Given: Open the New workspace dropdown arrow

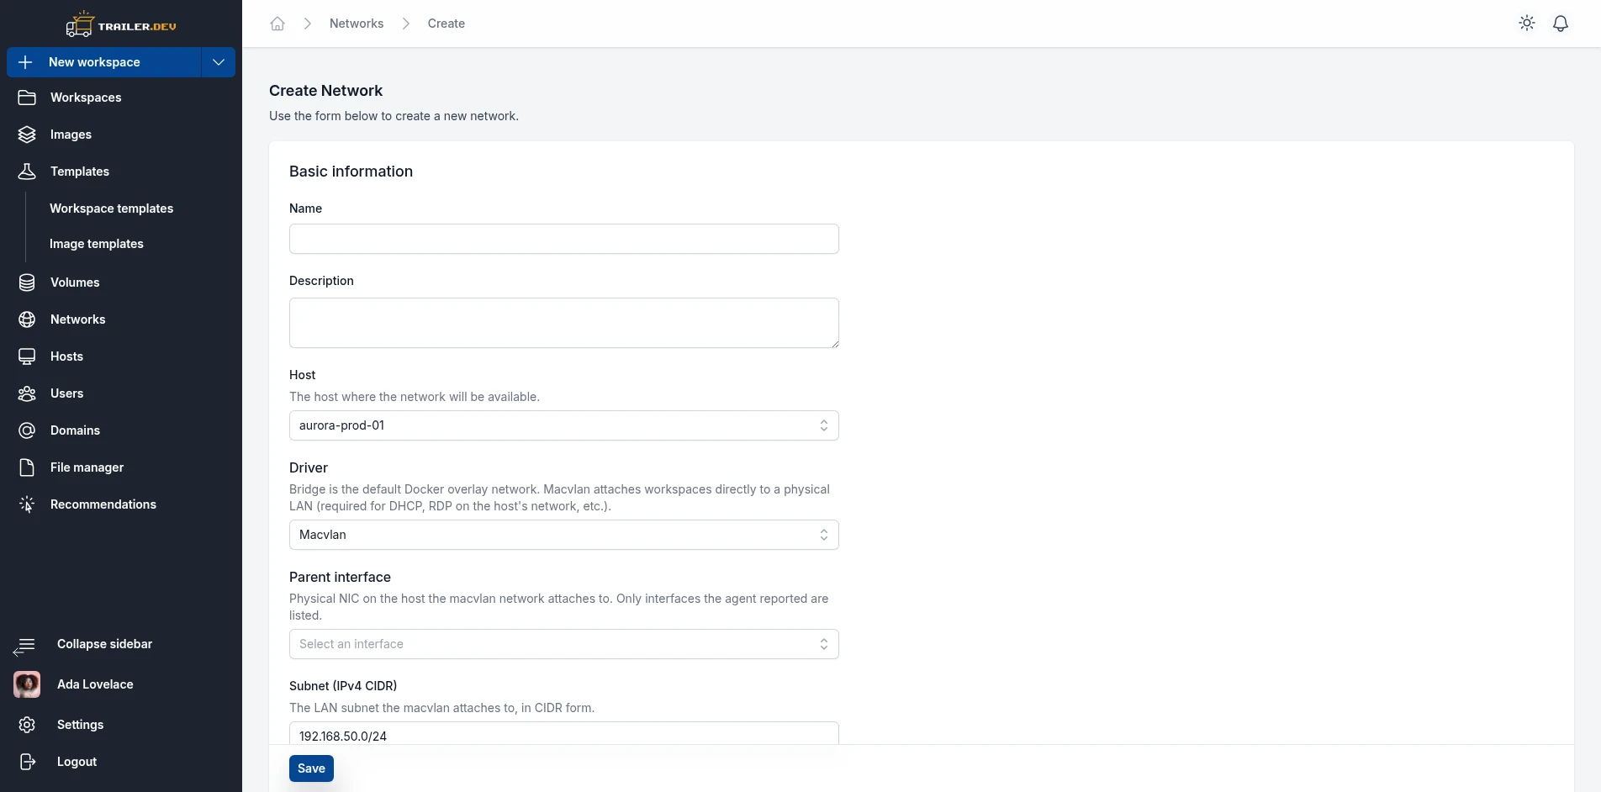Looking at the screenshot, I should click(219, 62).
